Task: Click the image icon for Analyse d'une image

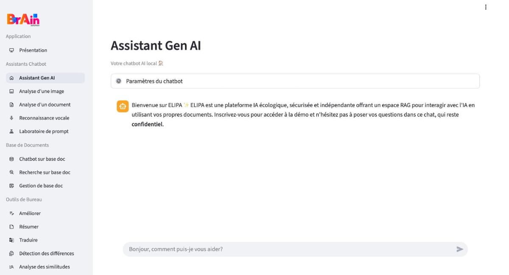Action: (x=11, y=91)
